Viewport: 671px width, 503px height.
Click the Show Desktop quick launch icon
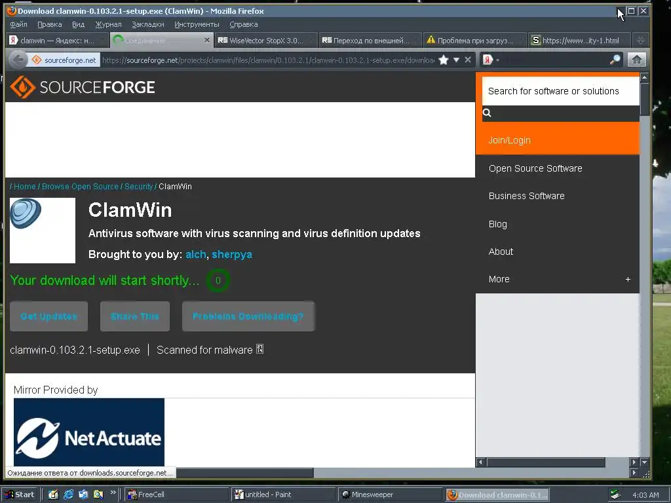pyautogui.click(x=53, y=494)
